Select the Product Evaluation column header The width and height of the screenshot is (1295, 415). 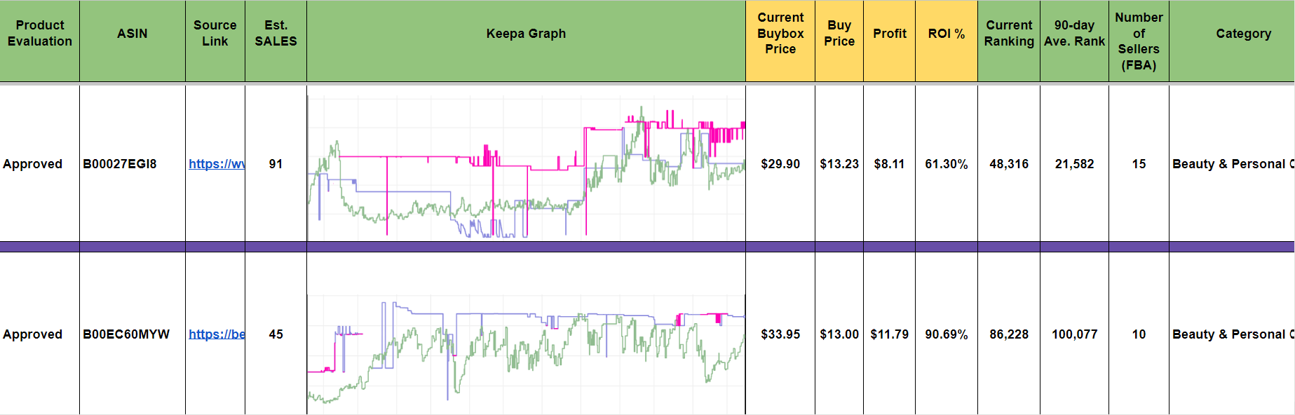(40, 34)
